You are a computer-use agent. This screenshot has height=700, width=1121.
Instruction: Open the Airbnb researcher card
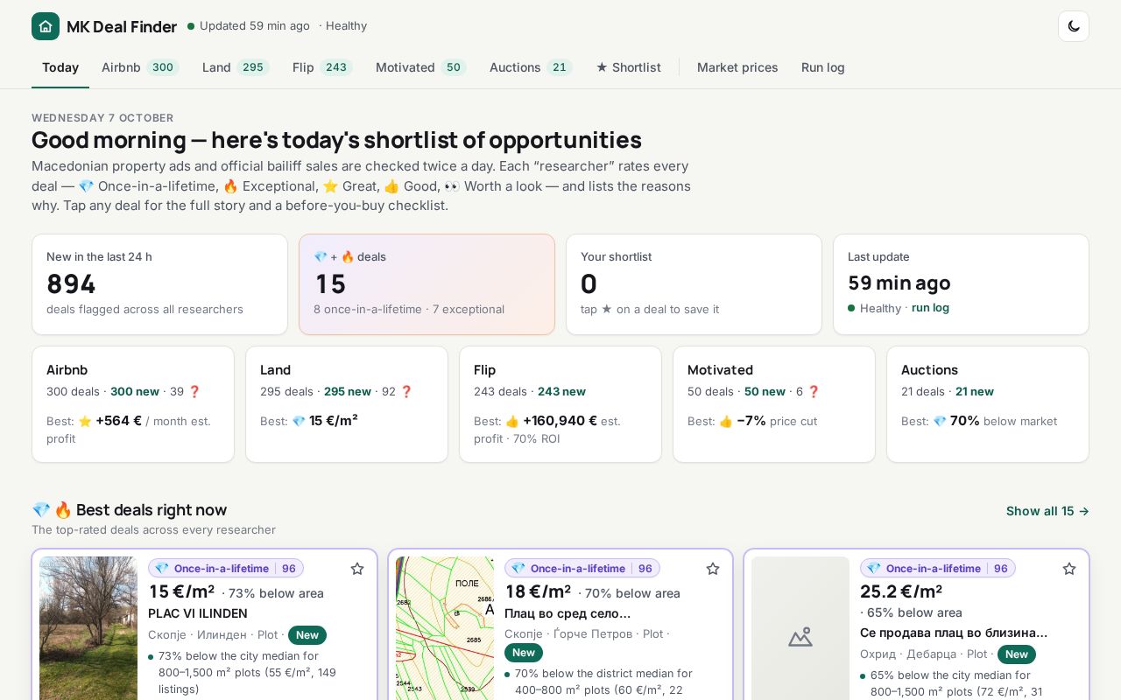click(133, 404)
